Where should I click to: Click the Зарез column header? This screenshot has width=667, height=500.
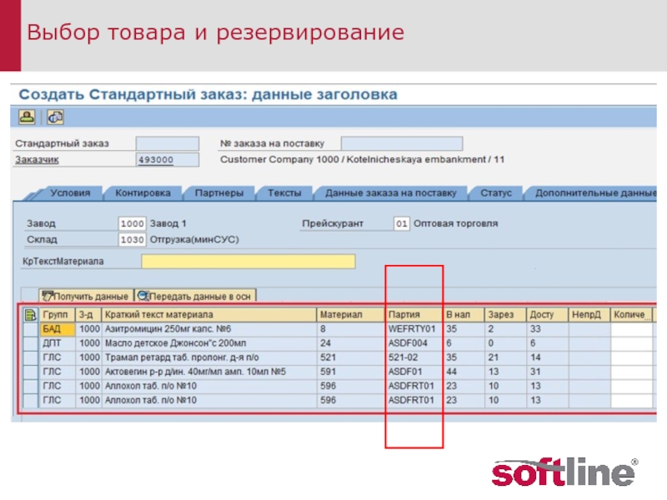tap(505, 315)
